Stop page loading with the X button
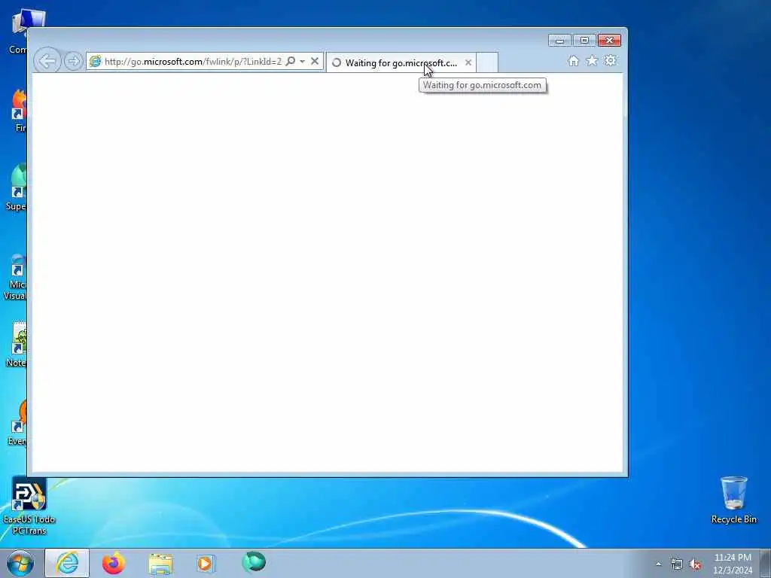Image resolution: width=771 pixels, height=578 pixels. [315, 61]
